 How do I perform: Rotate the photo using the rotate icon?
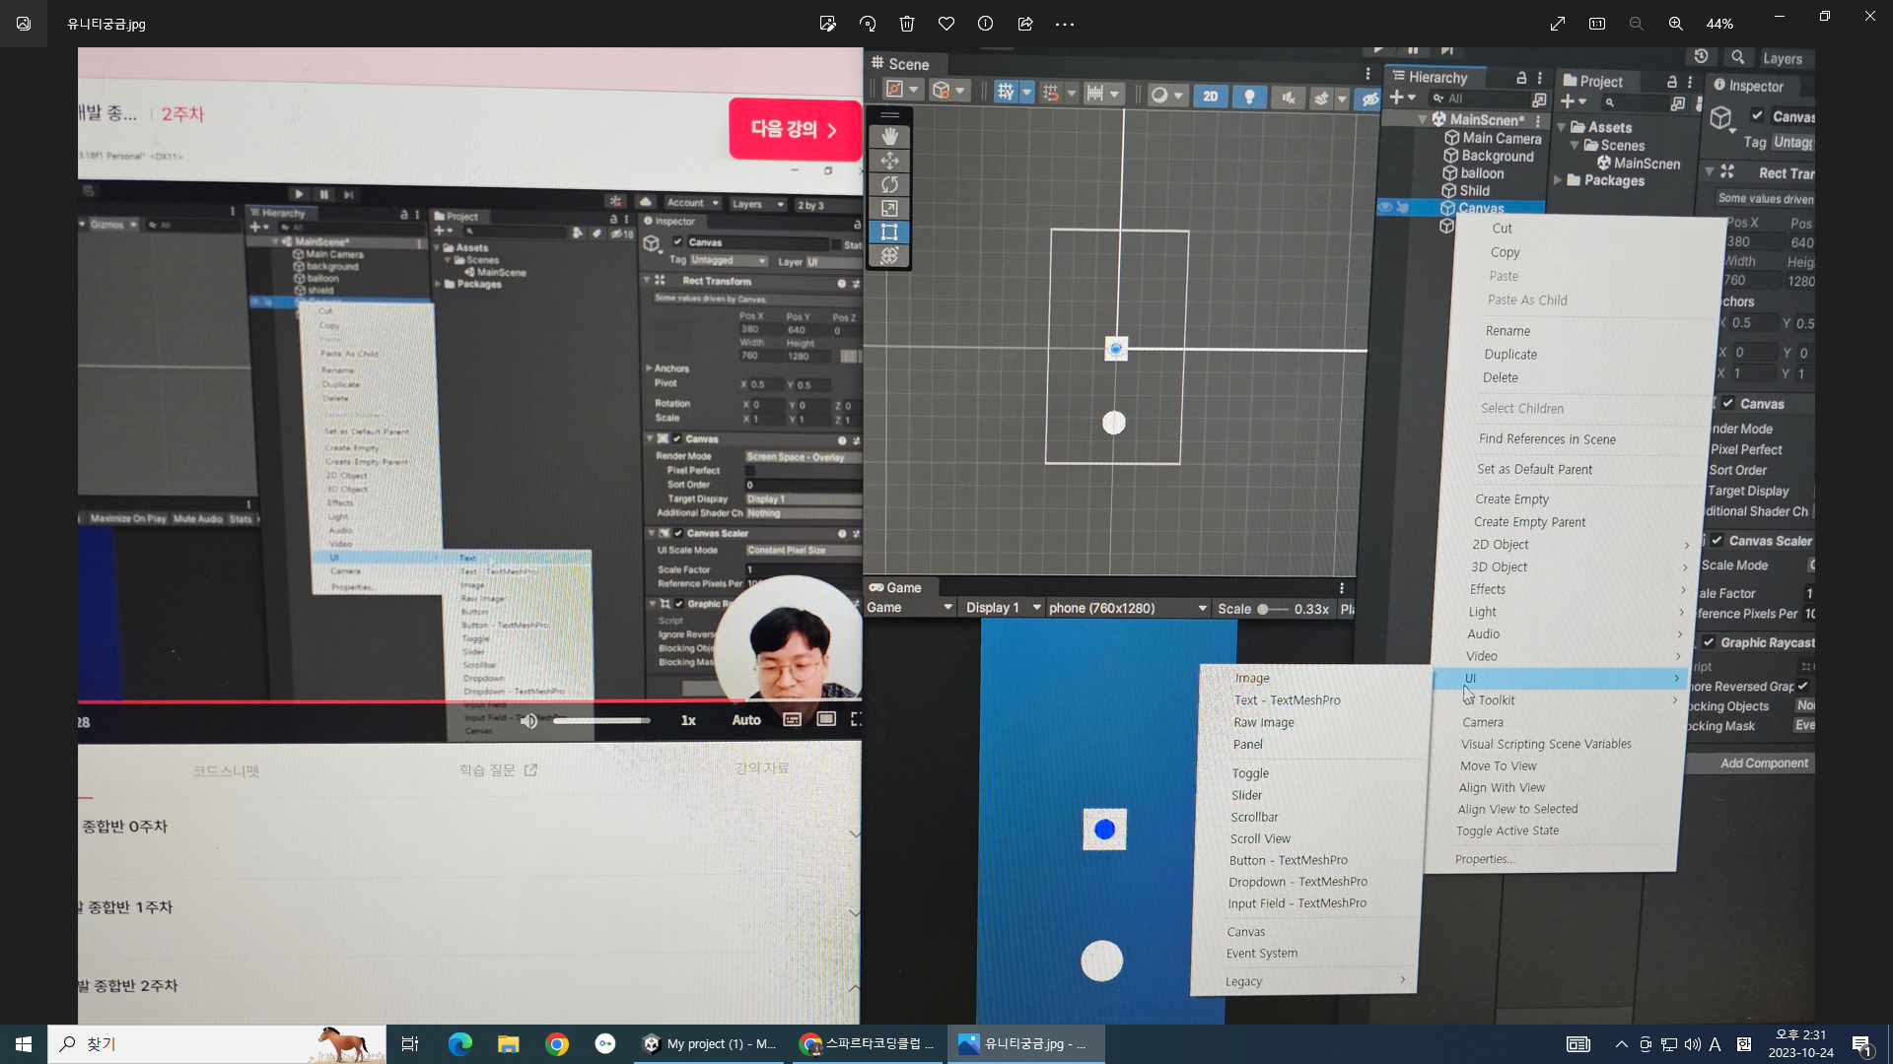pyautogui.click(x=868, y=24)
